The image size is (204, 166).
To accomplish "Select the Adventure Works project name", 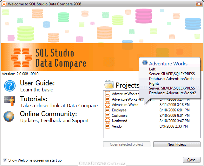I will pos(125,105).
